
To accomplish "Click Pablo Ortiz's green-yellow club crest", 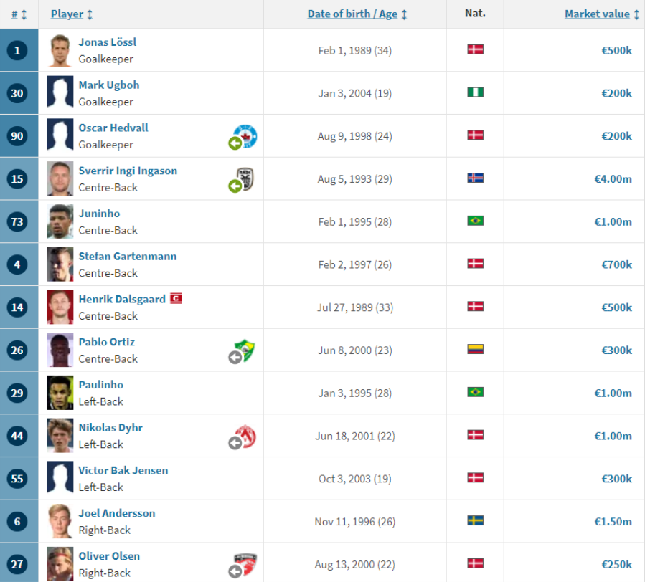I will click(246, 350).
